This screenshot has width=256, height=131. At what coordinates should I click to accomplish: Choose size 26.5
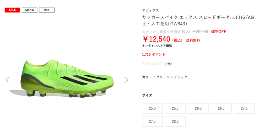pyautogui.click(x=221, y=108)
